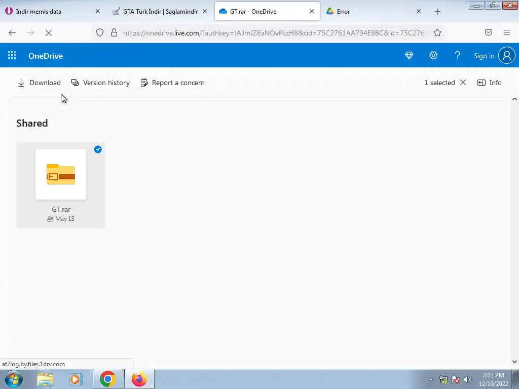Image resolution: width=519 pixels, height=389 pixels.
Task: Click the Sign in text
Action: [x=484, y=56]
